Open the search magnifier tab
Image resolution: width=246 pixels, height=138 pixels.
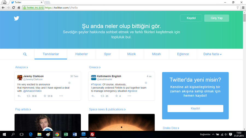tap(25, 54)
